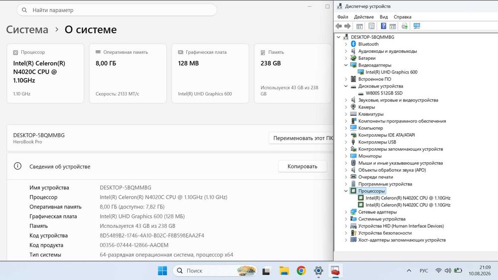Screen dimensions: 498x280
Task: Click the taskbar Поиск search box
Action: pos(215,271)
